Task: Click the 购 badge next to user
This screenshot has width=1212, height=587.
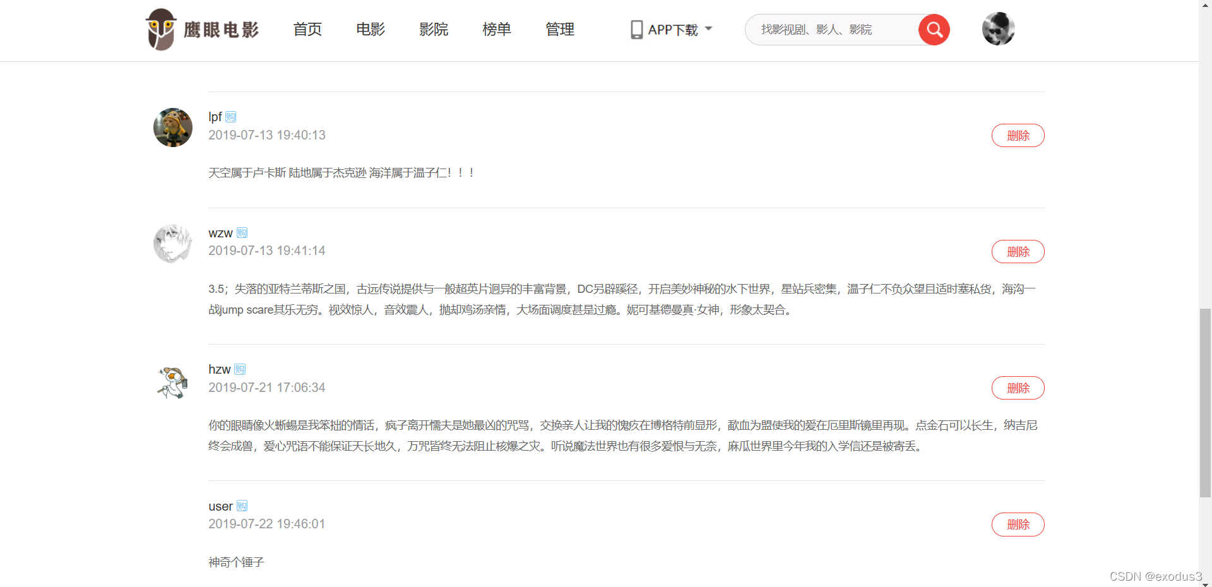Action: point(243,506)
